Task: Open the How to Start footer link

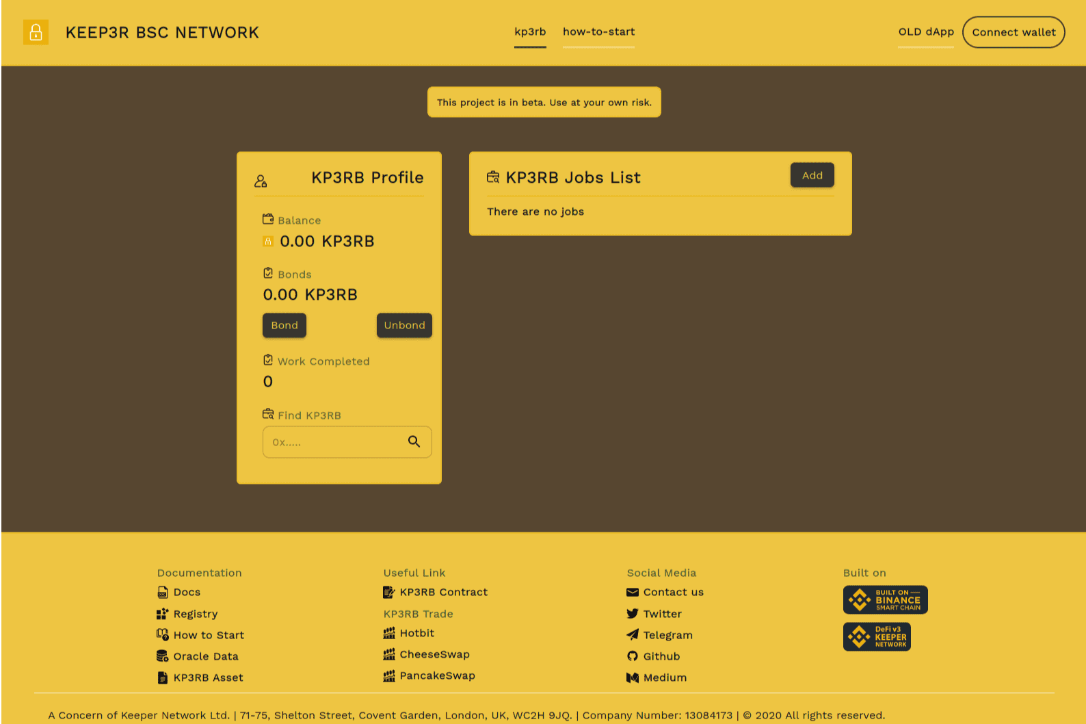Action: [209, 635]
